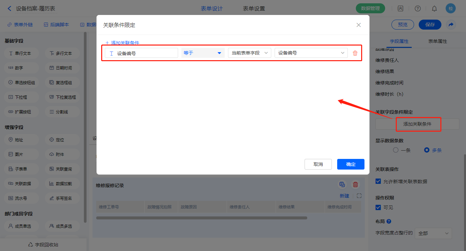Uncheck the 可见 permission checkbox

pyautogui.click(x=378, y=207)
